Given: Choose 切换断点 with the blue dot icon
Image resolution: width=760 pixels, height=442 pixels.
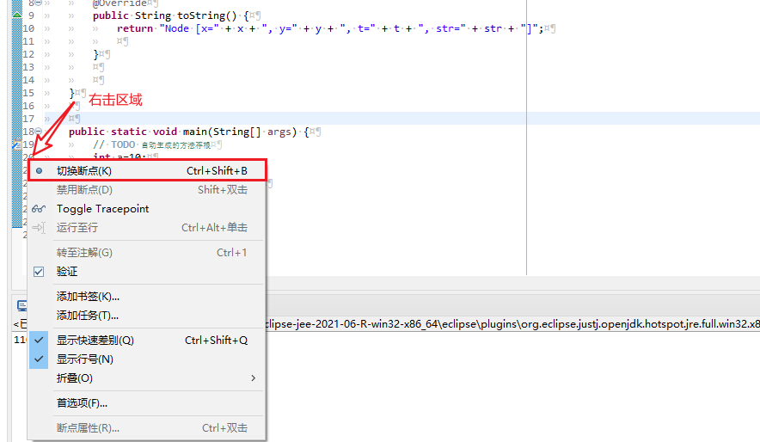Looking at the screenshot, I should pos(83,171).
